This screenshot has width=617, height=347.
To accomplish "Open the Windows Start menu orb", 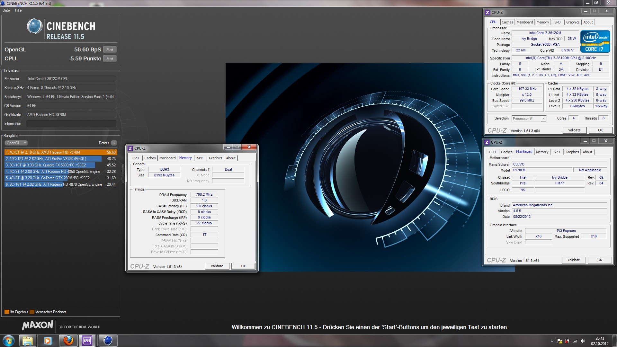I will tap(9, 341).
